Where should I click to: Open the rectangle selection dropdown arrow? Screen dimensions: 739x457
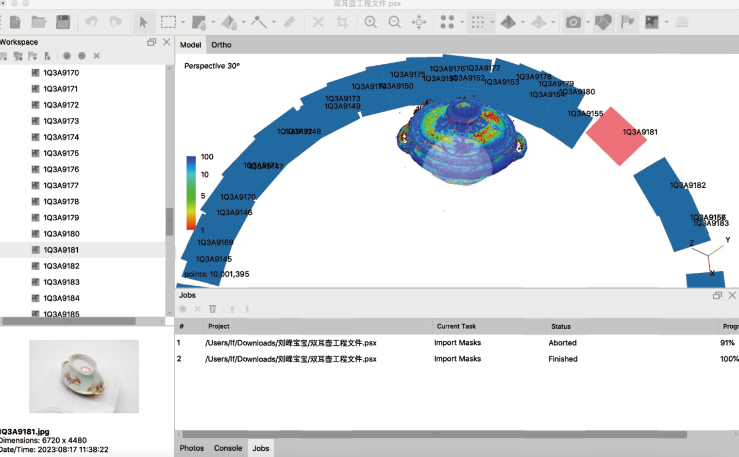pyautogui.click(x=183, y=22)
